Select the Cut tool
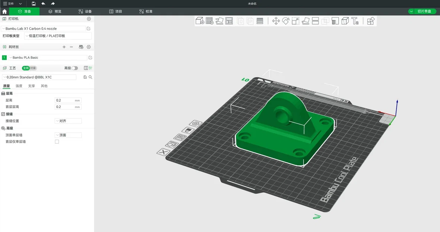The image size is (440, 232). (316, 21)
